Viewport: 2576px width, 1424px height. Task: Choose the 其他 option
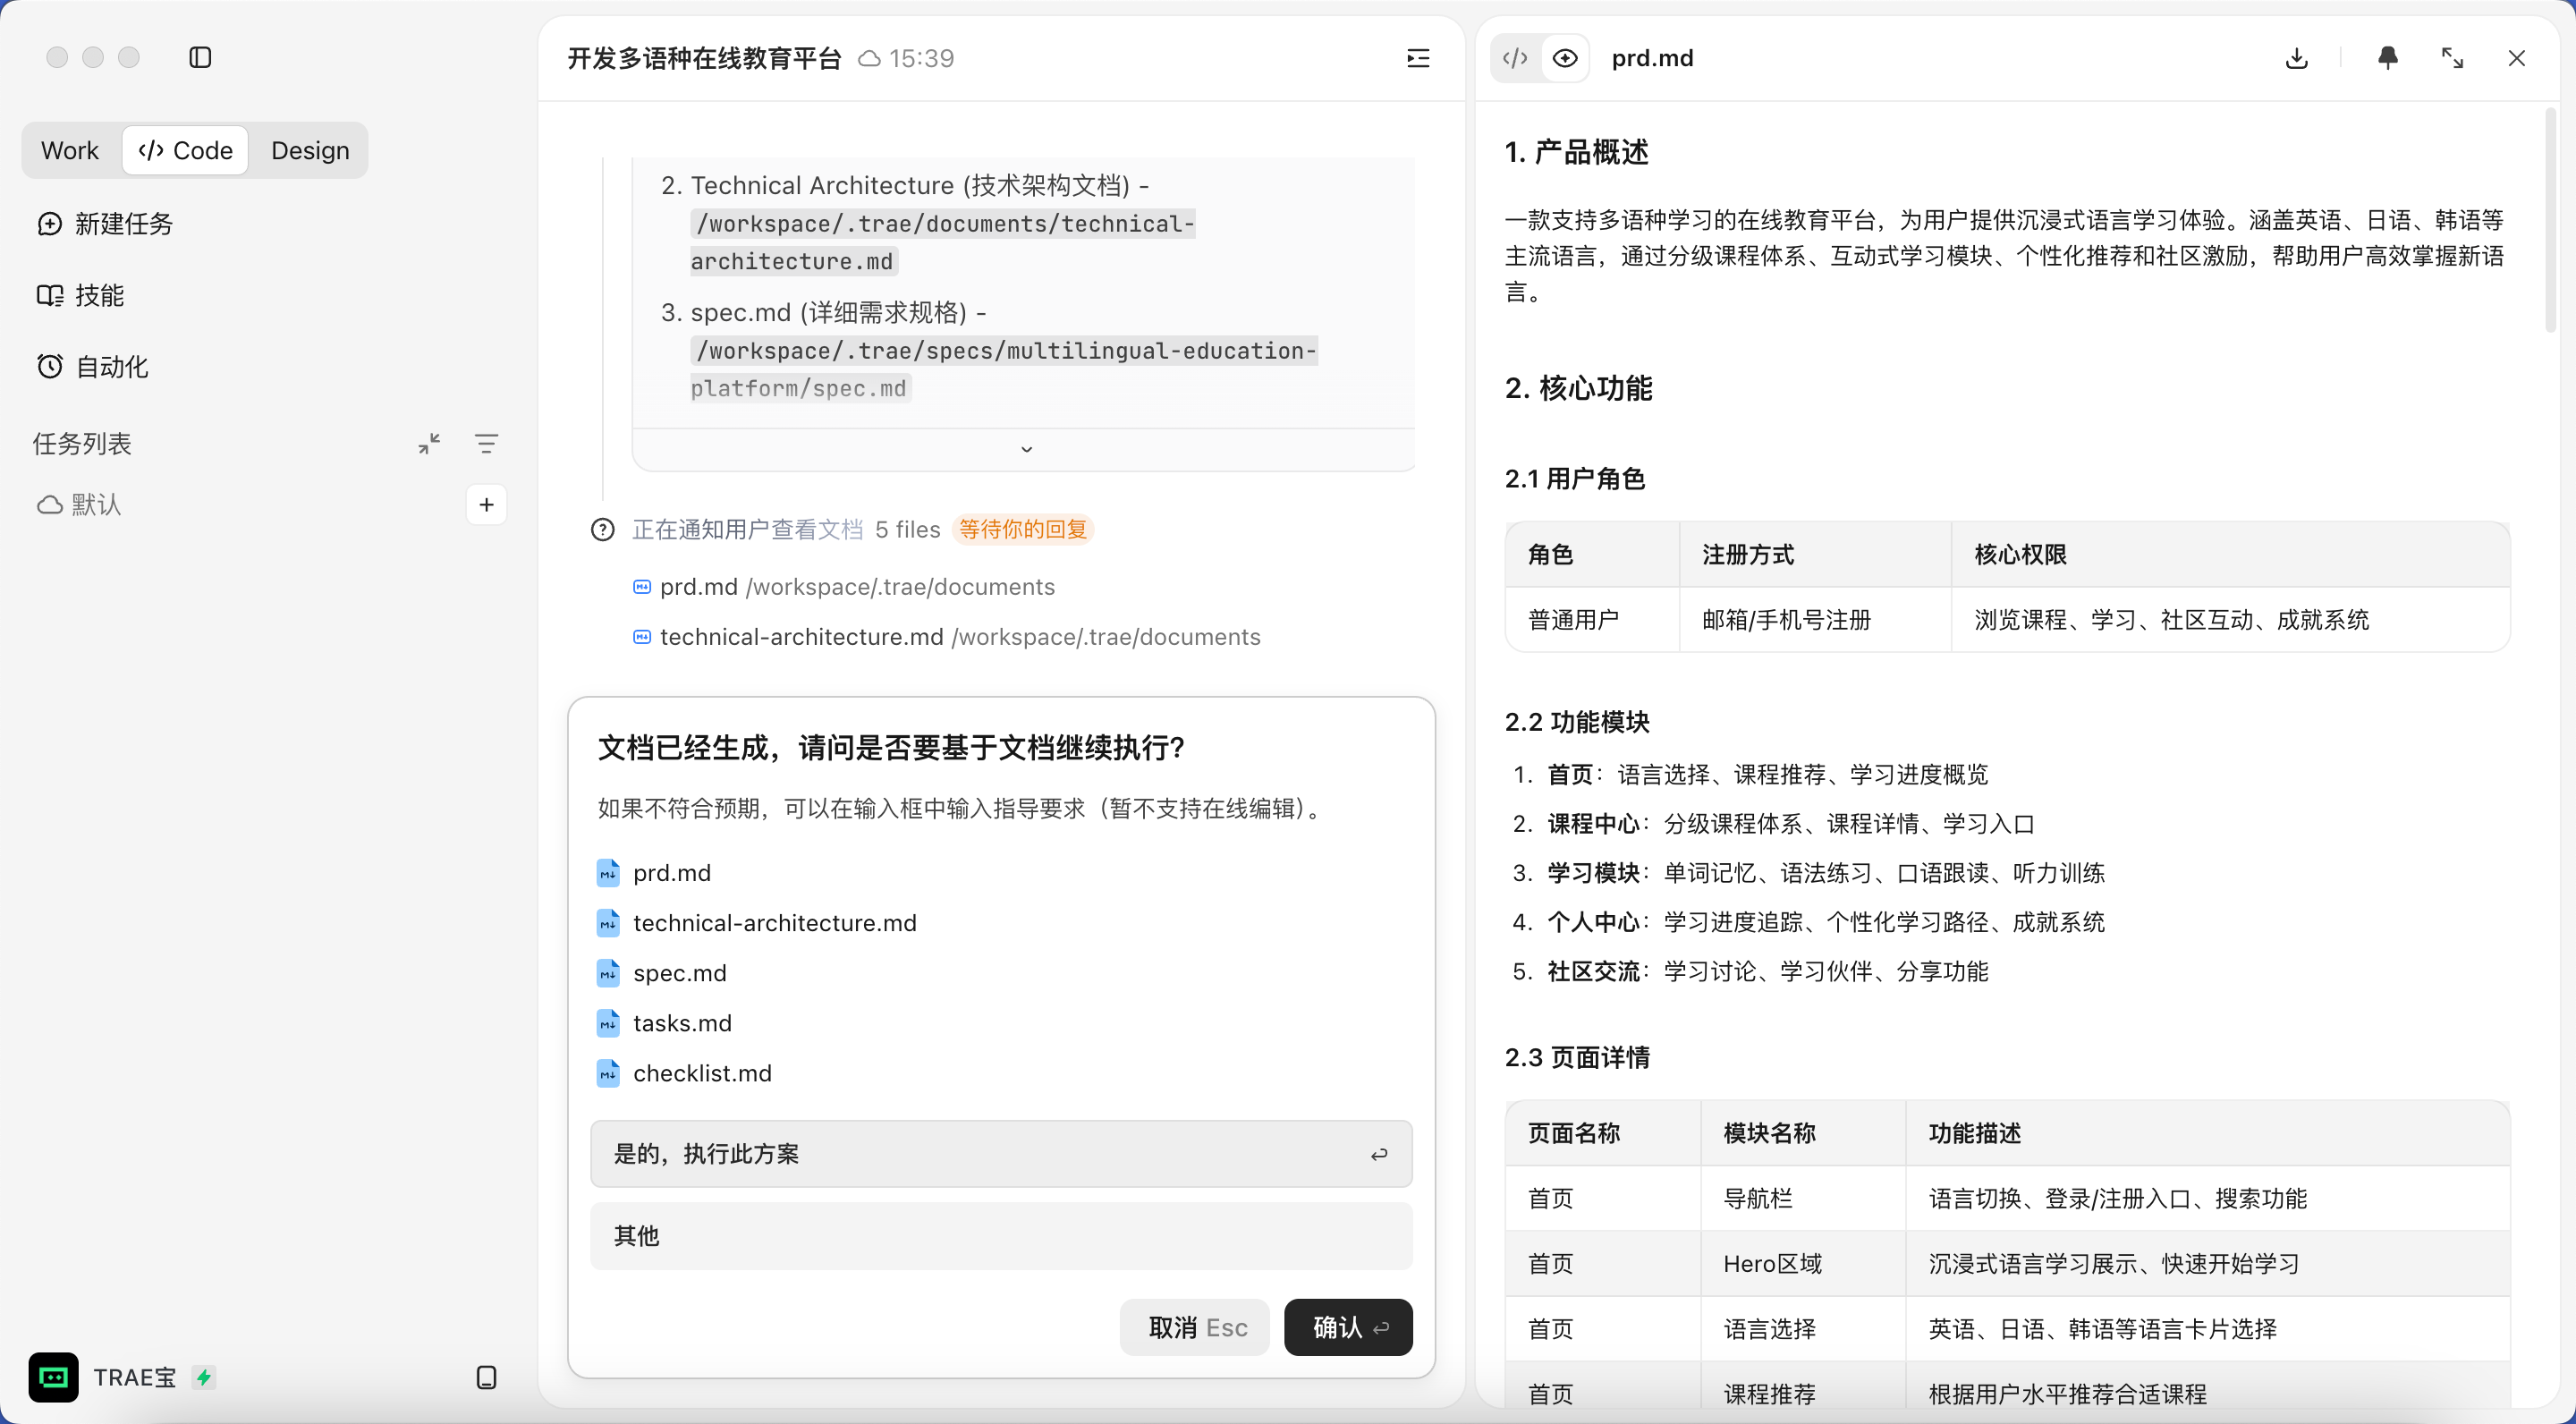(x=1001, y=1236)
